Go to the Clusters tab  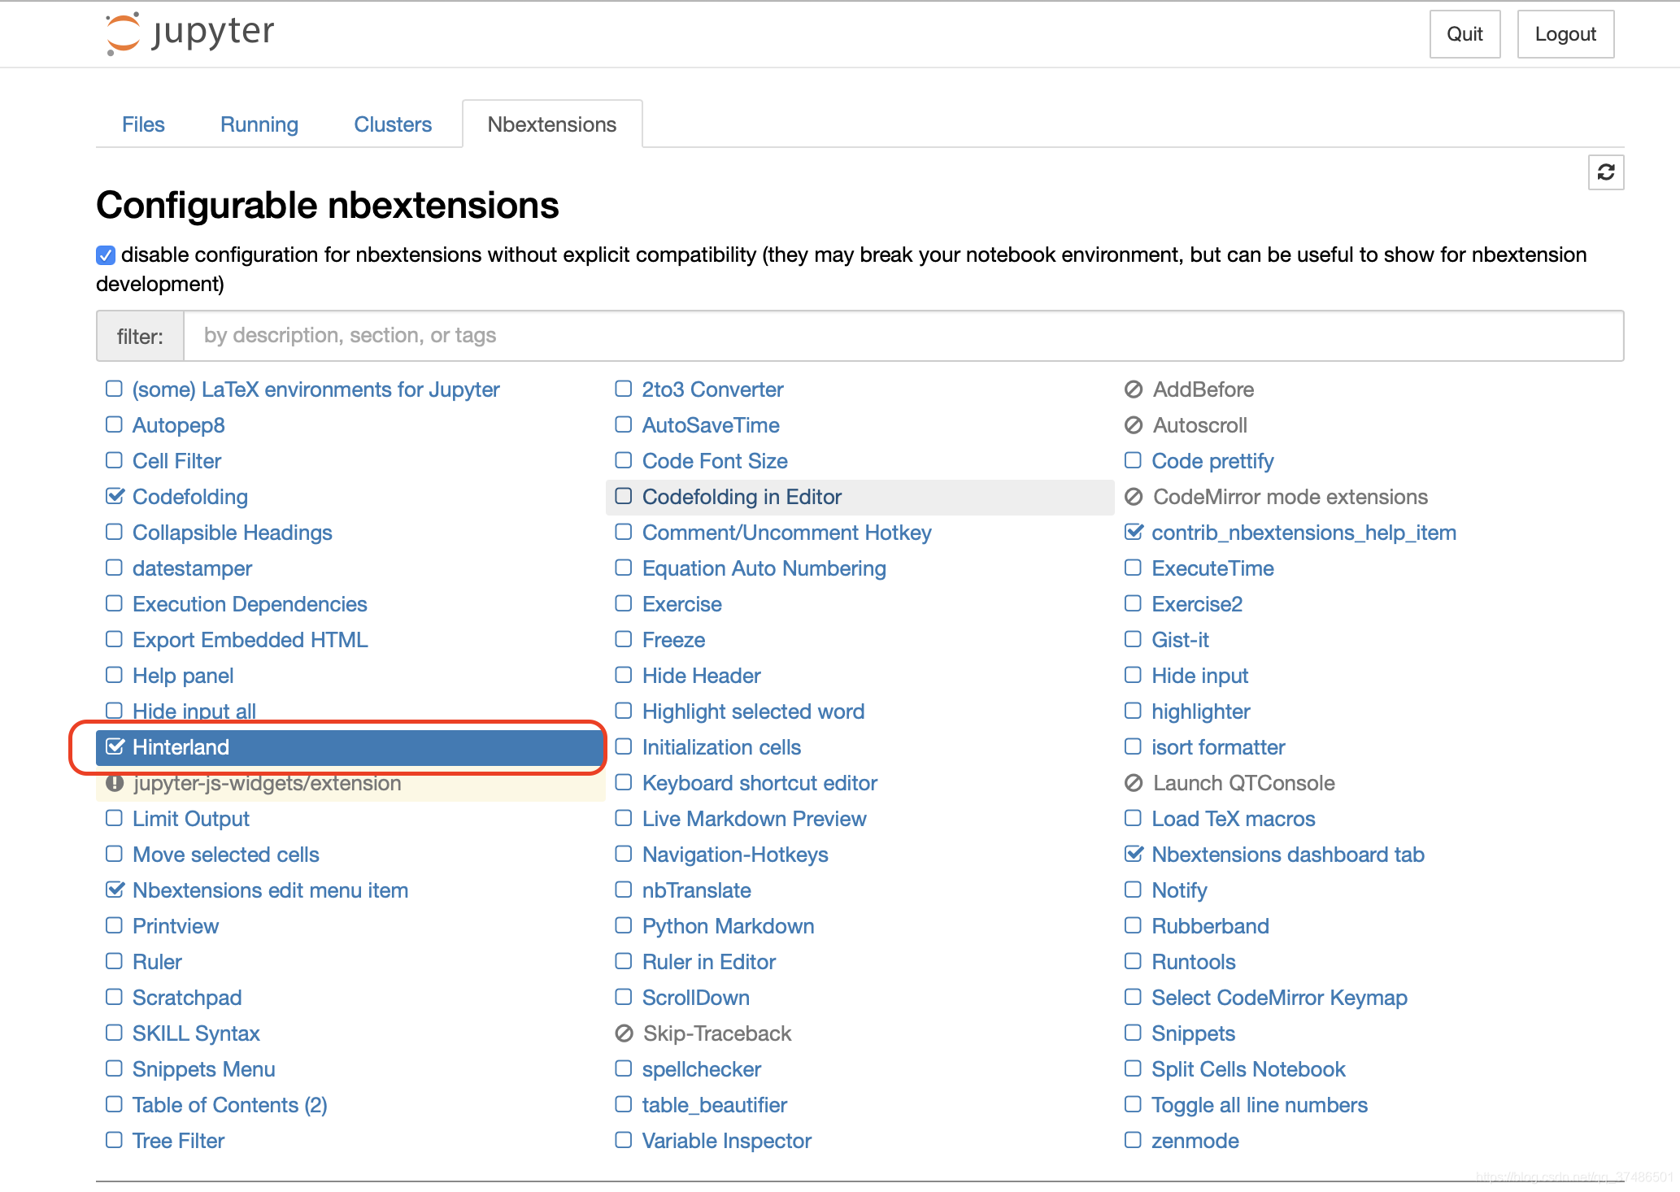[393, 124]
